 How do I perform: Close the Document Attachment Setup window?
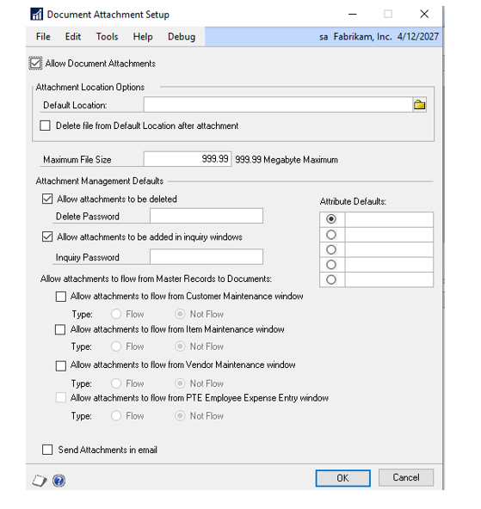tap(424, 14)
